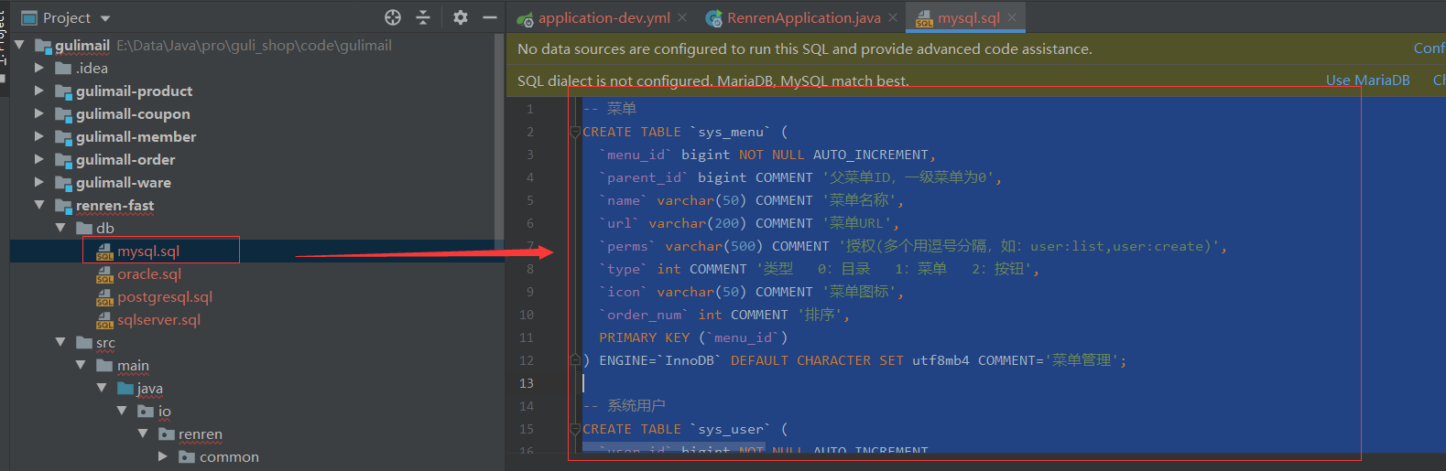Image resolution: width=1446 pixels, height=471 pixels.
Task: Click the io package icon
Action: (x=146, y=411)
